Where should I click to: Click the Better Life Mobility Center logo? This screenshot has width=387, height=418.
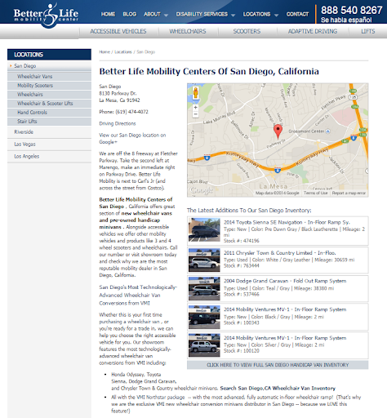[x=46, y=16]
